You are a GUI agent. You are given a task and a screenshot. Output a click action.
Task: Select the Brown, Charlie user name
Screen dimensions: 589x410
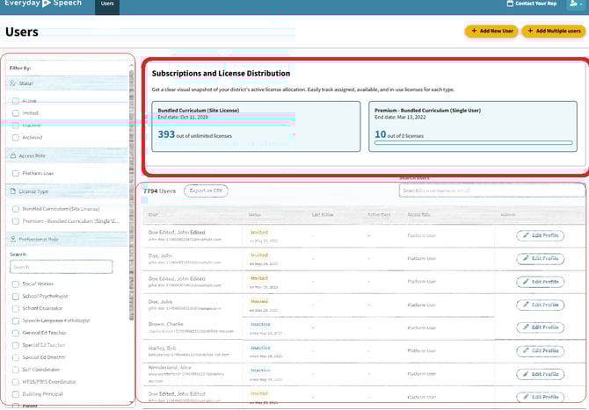165,324
